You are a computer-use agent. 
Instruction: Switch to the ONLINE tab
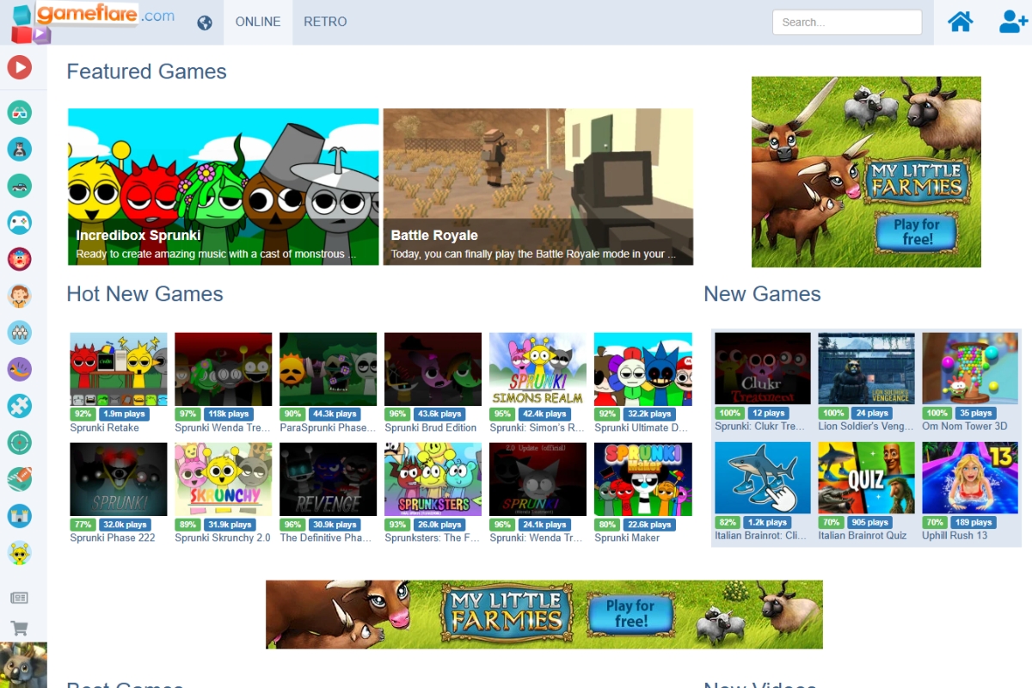(x=258, y=21)
